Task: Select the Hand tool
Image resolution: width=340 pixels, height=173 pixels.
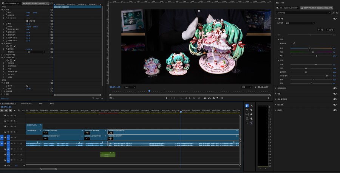Action: click(x=251, y=118)
